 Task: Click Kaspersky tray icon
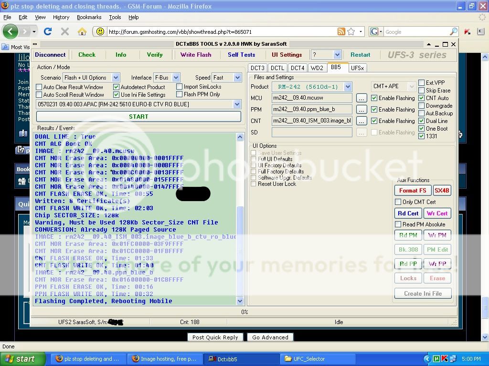tap(445, 359)
